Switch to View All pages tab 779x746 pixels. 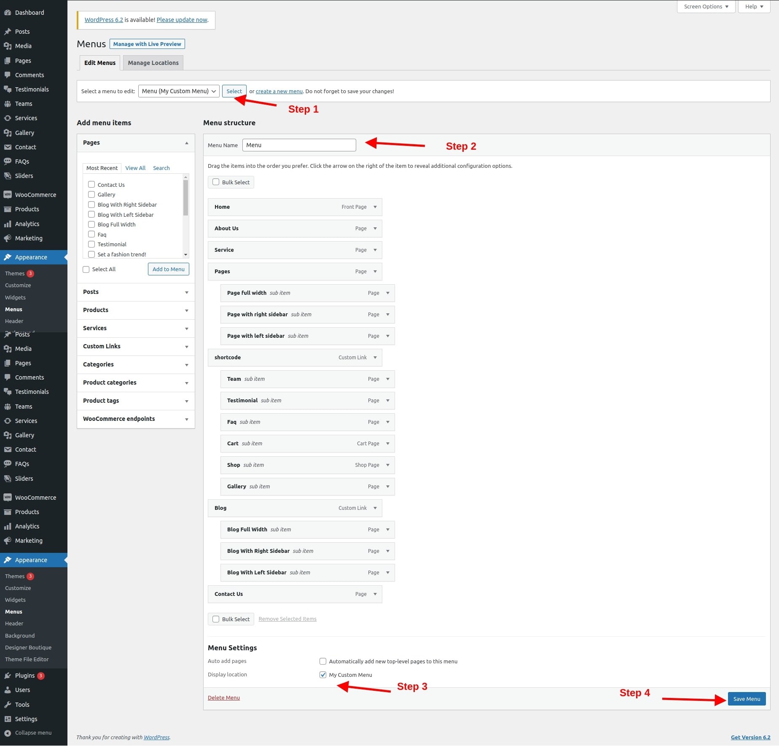[135, 168]
